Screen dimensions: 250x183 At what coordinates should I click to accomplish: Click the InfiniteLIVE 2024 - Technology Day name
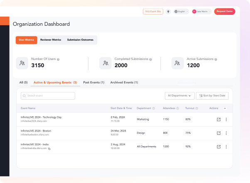(41, 117)
